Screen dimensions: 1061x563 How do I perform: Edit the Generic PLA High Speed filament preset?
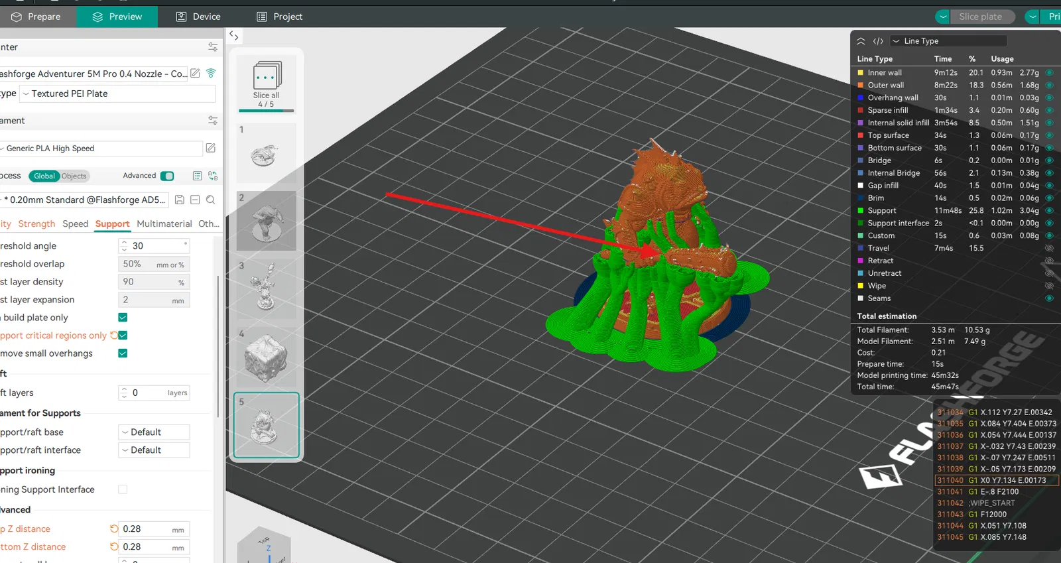211,148
